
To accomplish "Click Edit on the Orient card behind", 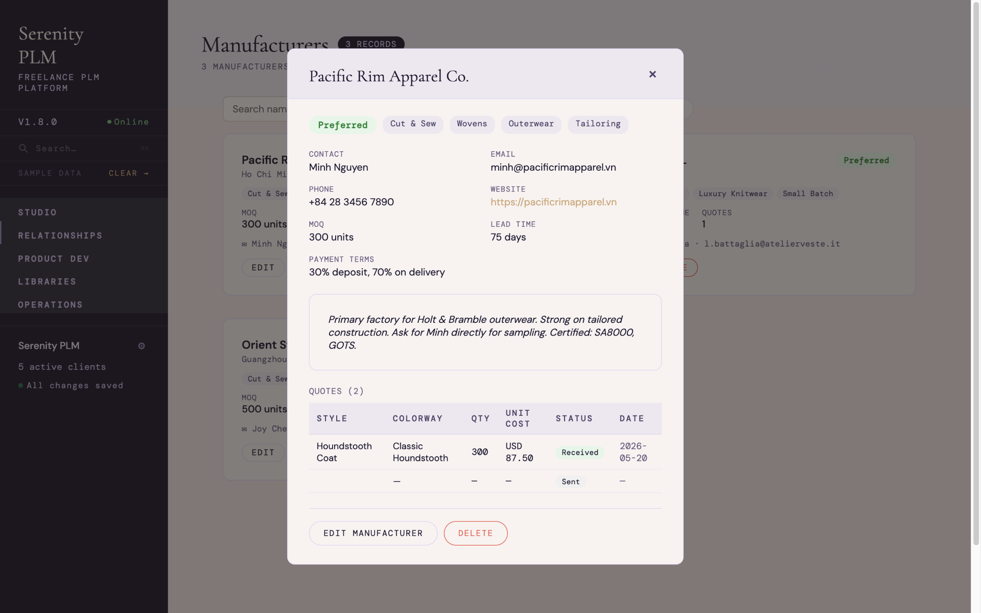I will click(263, 453).
